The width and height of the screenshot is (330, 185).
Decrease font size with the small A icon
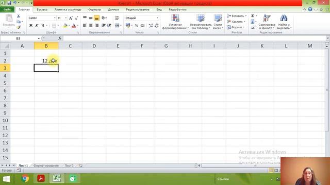coord(76,18)
